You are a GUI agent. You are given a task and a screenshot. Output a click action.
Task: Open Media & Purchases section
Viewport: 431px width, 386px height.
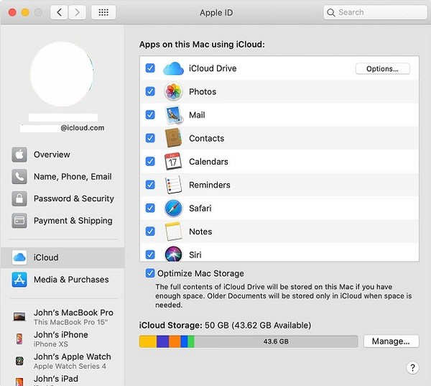coord(62,280)
